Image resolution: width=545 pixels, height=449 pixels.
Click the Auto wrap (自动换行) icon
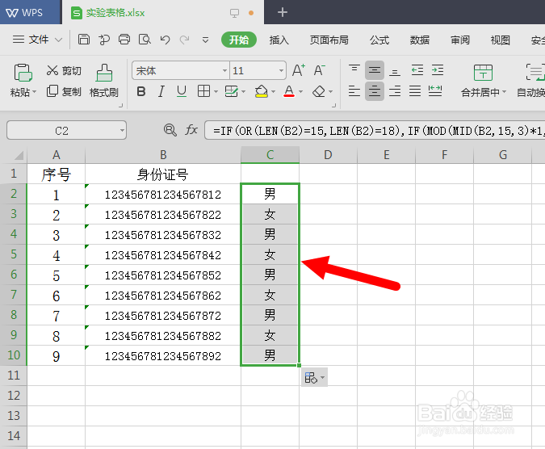pyautogui.click(x=535, y=73)
